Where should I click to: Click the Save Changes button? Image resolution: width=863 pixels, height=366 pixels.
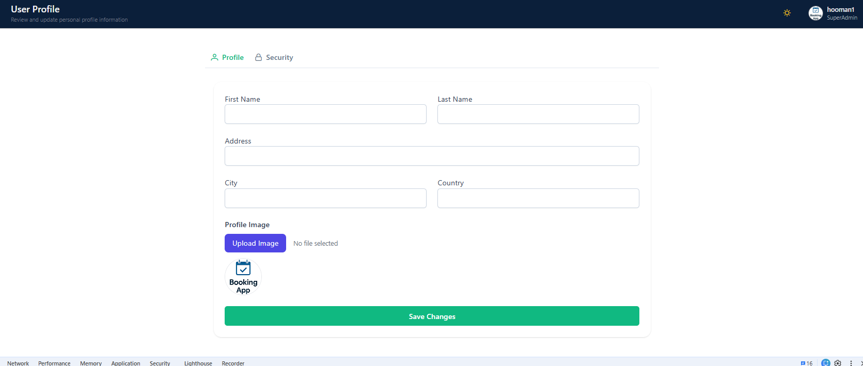[x=432, y=316]
